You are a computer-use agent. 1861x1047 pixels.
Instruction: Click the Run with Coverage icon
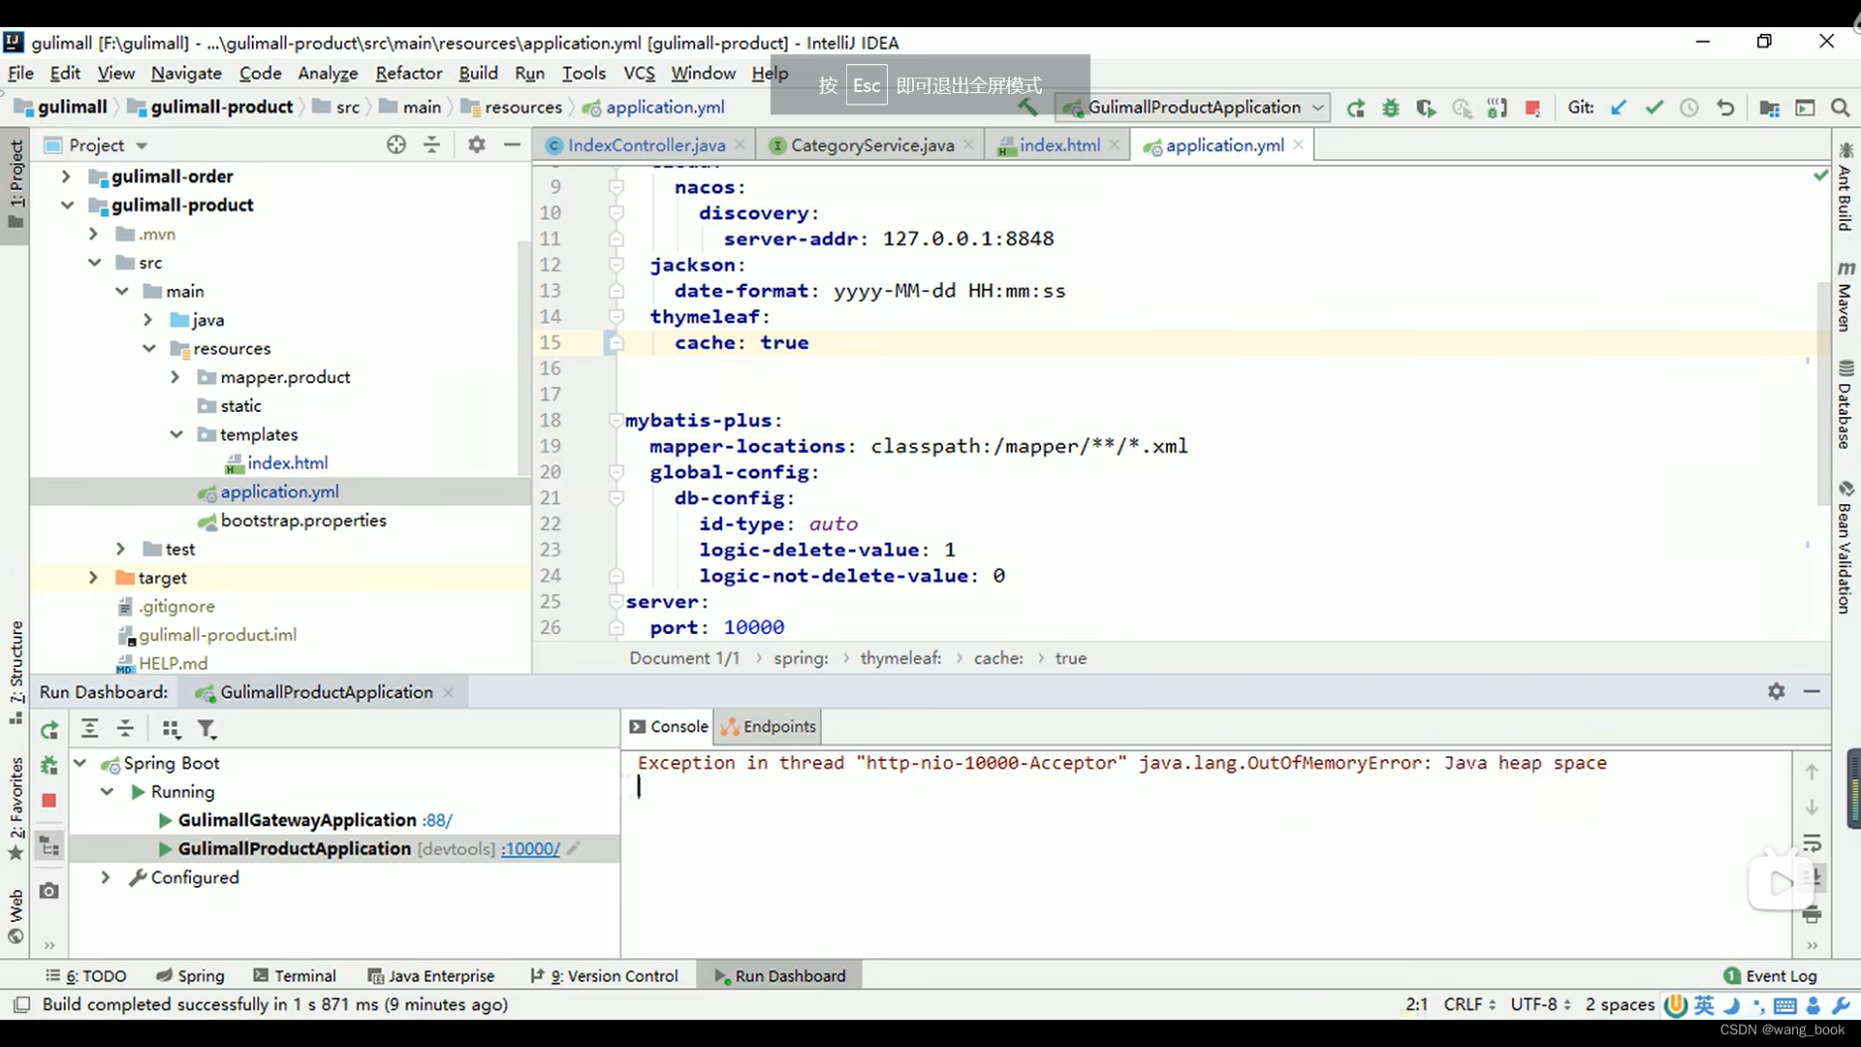(1426, 108)
